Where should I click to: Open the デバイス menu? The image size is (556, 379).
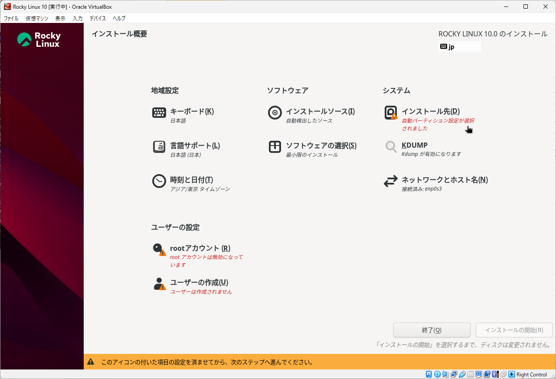point(98,19)
